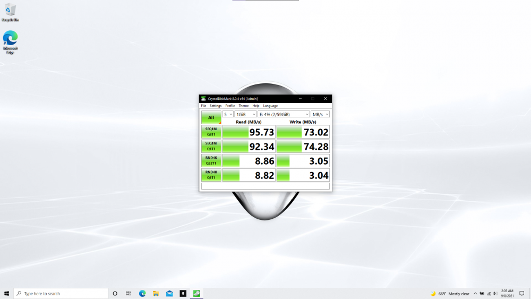Viewport: 531px width, 299px height.
Task: Click the battery tray icon
Action: (482, 294)
